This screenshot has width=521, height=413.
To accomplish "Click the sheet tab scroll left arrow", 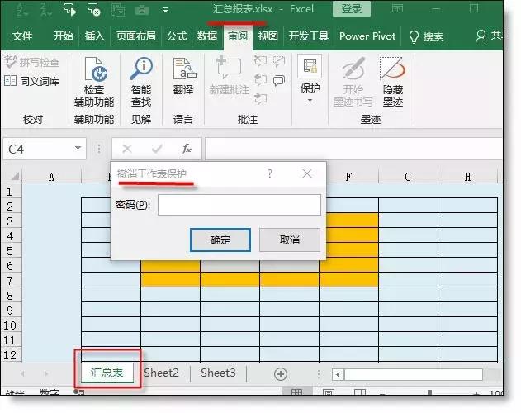I will click(22, 374).
